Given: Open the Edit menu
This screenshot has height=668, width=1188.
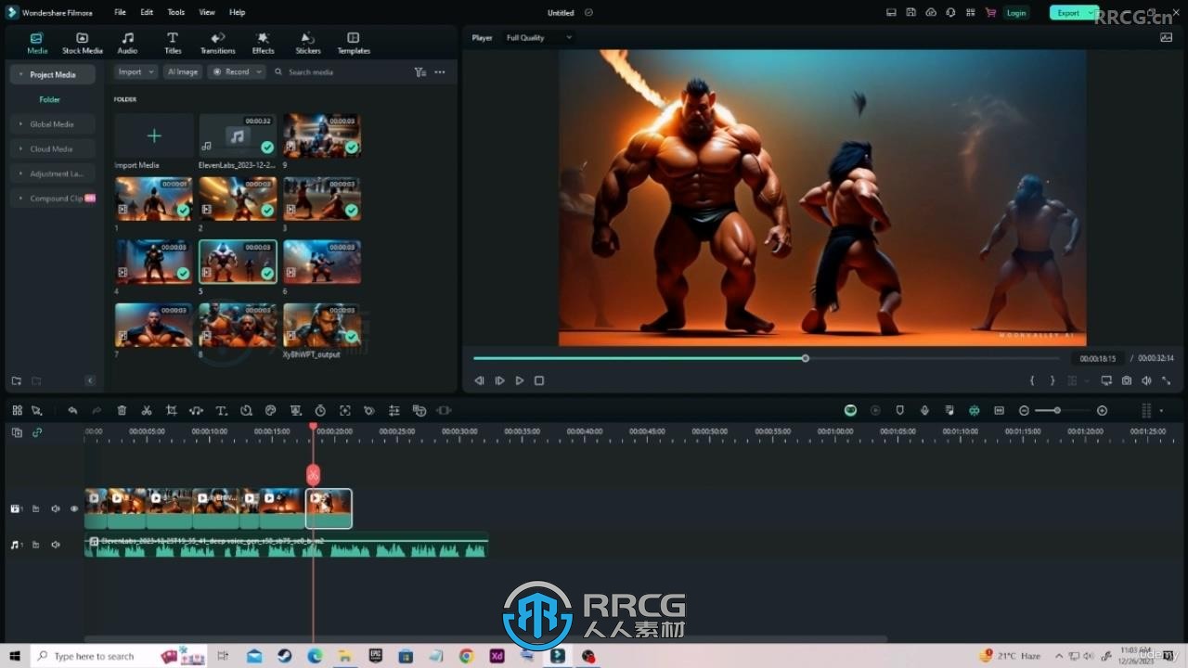Looking at the screenshot, I should pyautogui.click(x=147, y=12).
